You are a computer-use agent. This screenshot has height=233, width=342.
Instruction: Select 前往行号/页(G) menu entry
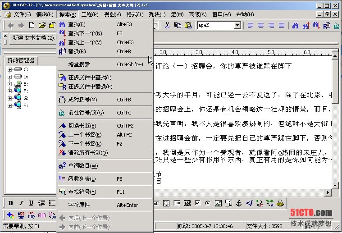(x=105, y=113)
